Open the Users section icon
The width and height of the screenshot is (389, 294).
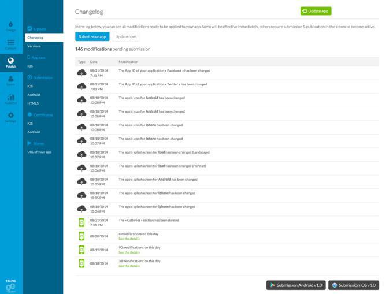(10, 81)
